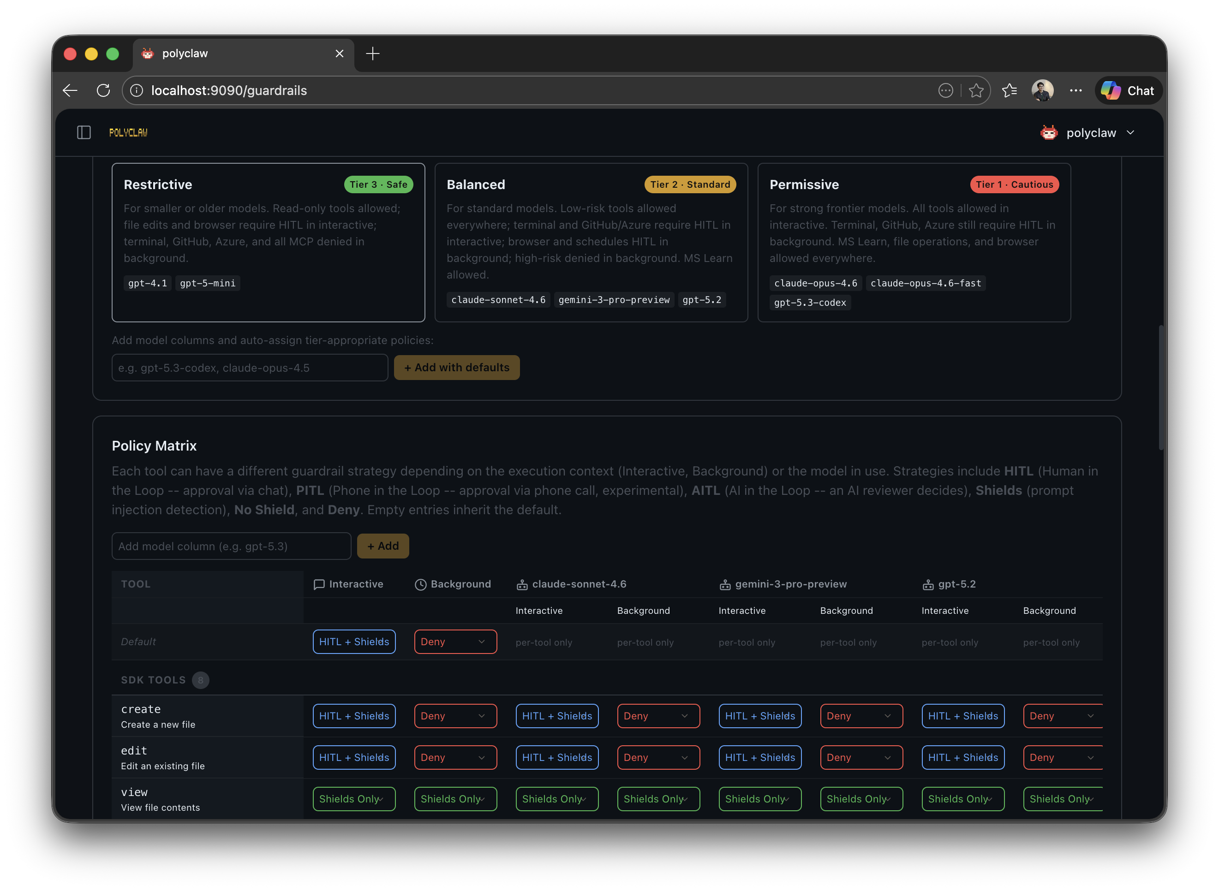
Task: Select the Balanced preset card
Action: (x=591, y=242)
